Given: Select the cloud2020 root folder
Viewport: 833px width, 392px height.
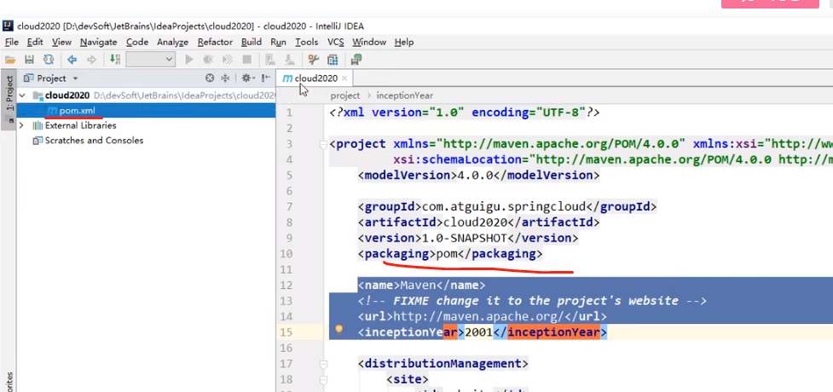Looking at the screenshot, I should 67,95.
